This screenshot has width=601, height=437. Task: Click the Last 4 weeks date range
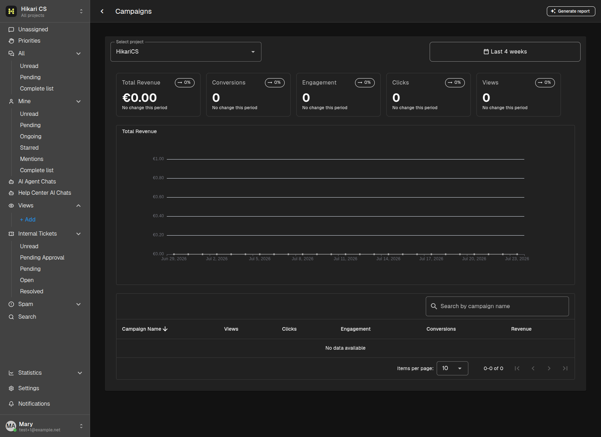click(505, 52)
